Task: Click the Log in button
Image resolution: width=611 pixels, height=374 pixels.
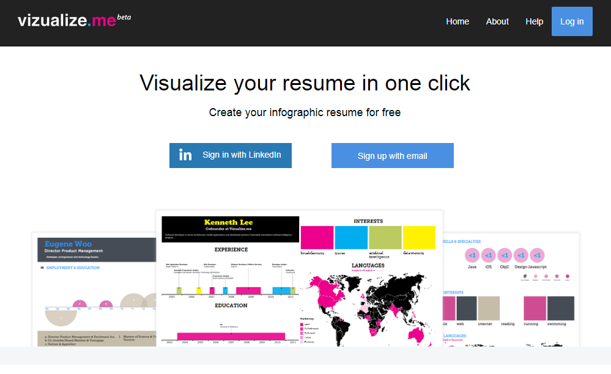Action: pyautogui.click(x=572, y=21)
